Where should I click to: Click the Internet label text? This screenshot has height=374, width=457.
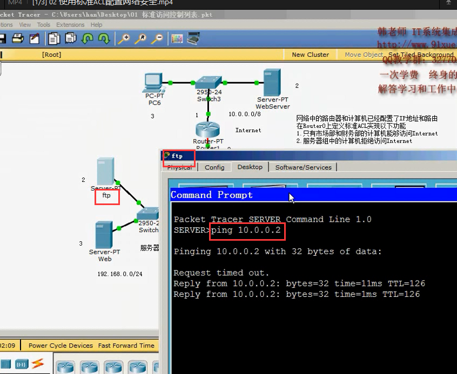[x=248, y=130]
